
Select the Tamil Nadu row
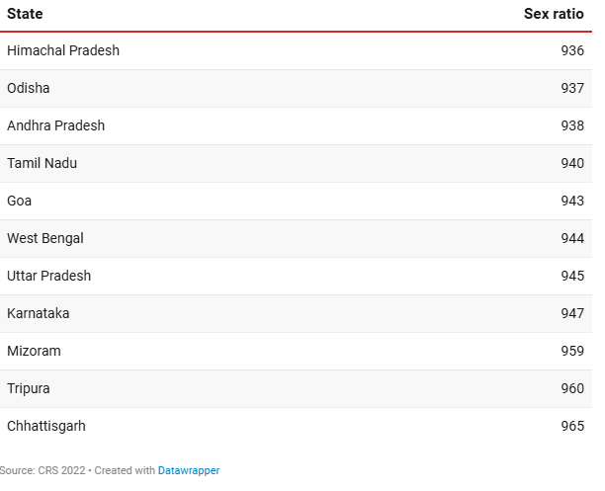(296, 164)
